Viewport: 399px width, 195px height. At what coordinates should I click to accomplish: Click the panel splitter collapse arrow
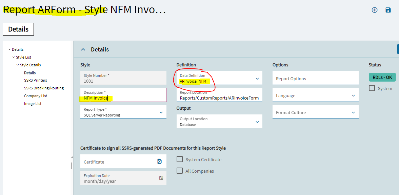coord(72,158)
